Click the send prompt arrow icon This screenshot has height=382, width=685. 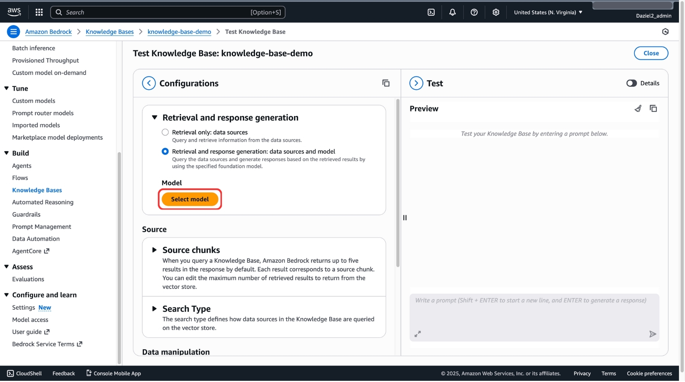coord(653,335)
